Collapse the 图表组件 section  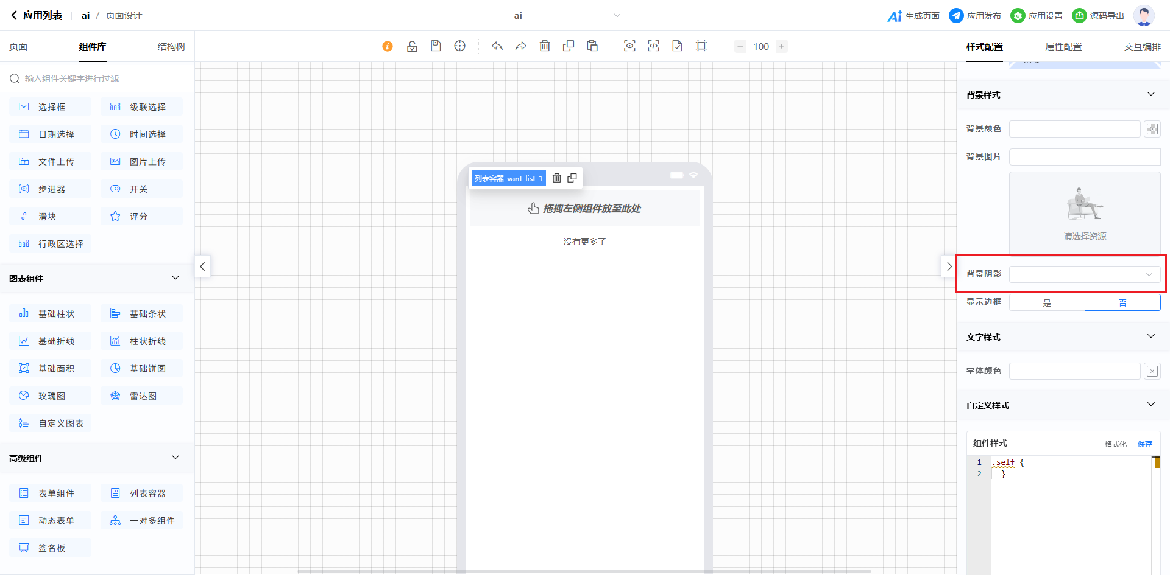tap(175, 278)
